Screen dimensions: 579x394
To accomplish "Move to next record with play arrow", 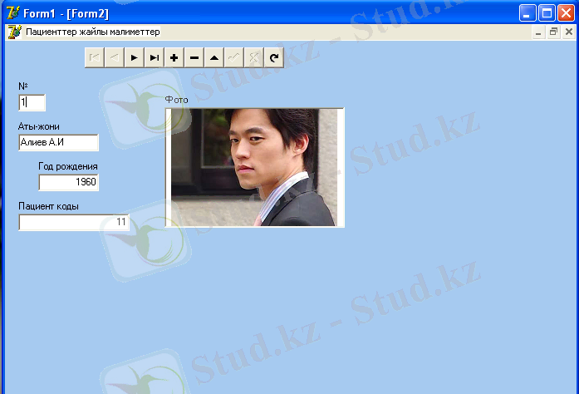I will tap(134, 57).
